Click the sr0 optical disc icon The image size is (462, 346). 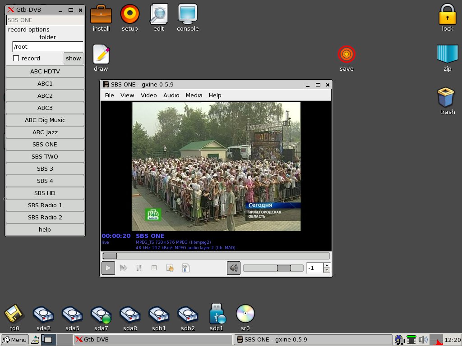[x=245, y=318]
